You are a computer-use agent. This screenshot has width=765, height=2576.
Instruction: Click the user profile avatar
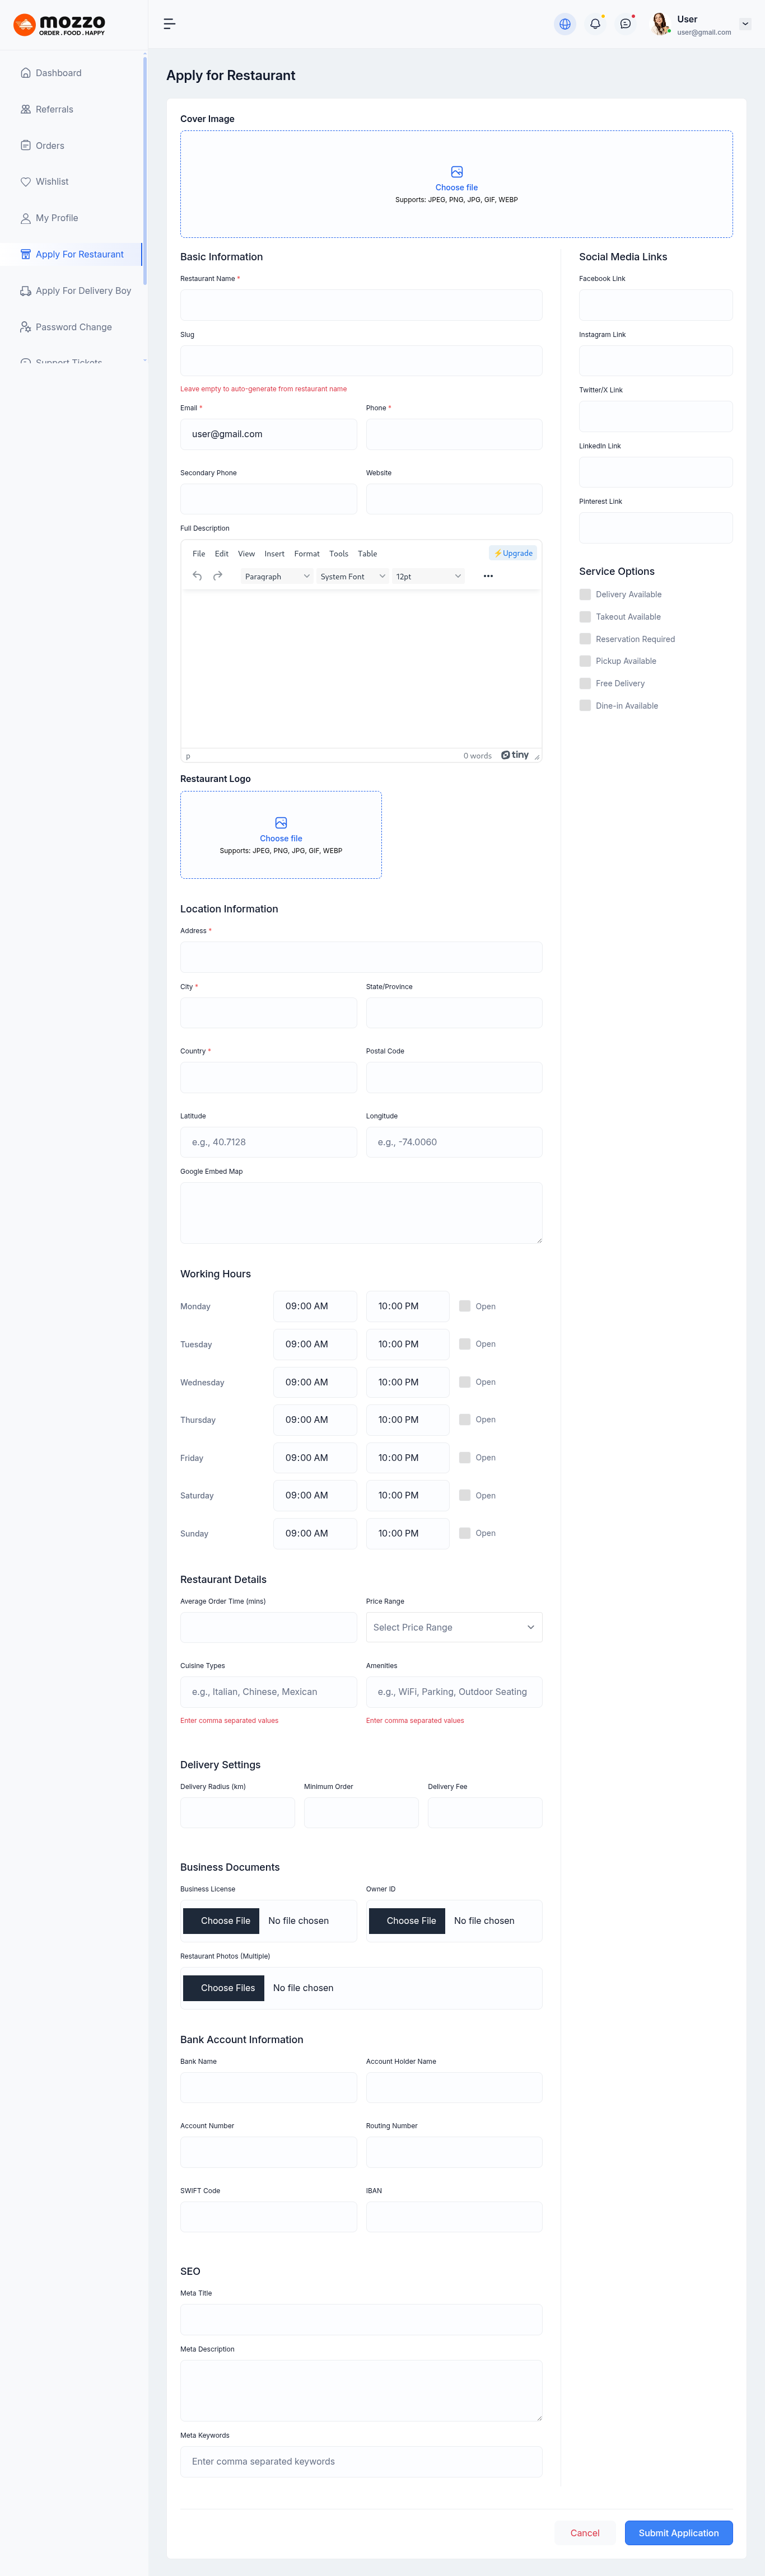pos(660,24)
